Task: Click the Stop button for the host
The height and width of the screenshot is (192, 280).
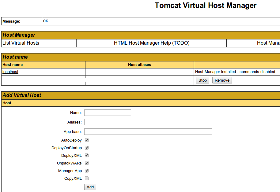Action: [202, 80]
